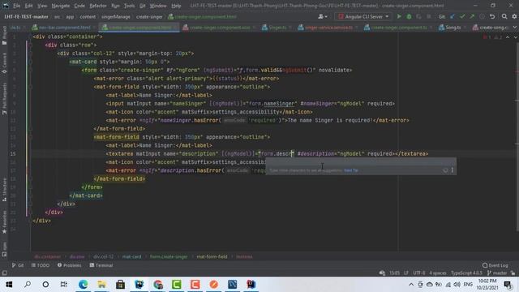The image size is (519, 292).
Task: Open the Event Log panel
Action: (495, 265)
